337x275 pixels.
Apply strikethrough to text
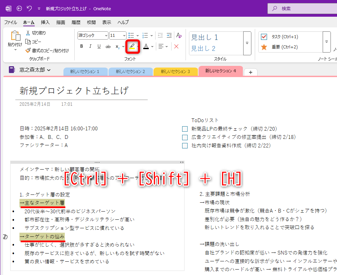[x=108, y=46]
